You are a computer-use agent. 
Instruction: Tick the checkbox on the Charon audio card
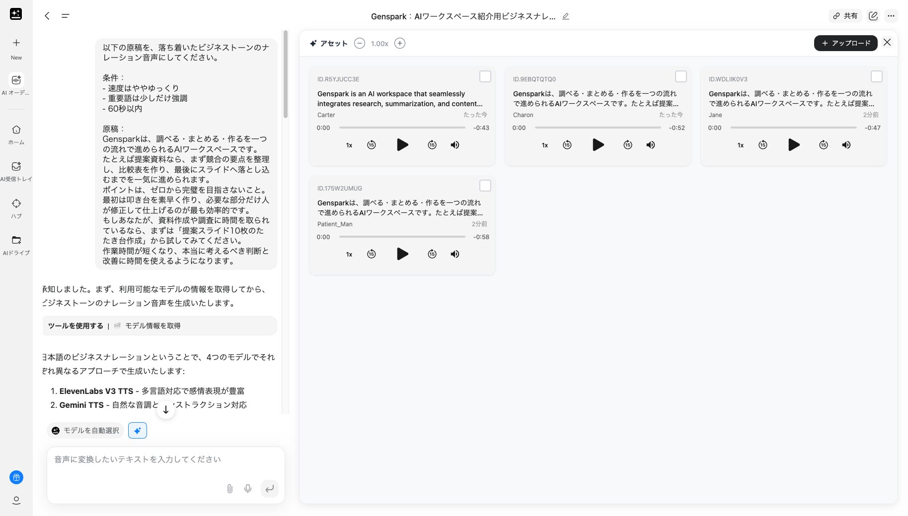pyautogui.click(x=681, y=76)
